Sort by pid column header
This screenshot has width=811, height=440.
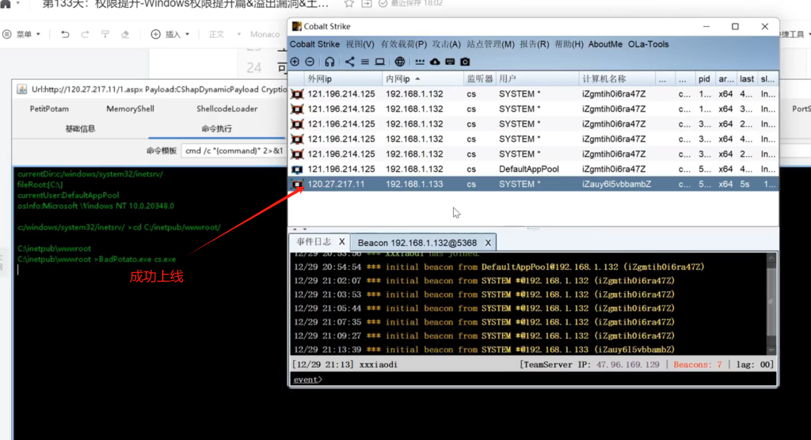coord(704,79)
